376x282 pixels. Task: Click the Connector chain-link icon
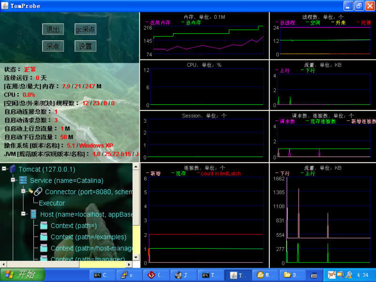[x=38, y=192]
